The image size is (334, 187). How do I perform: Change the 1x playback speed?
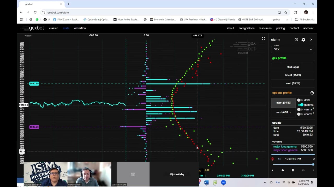[x=279, y=159]
